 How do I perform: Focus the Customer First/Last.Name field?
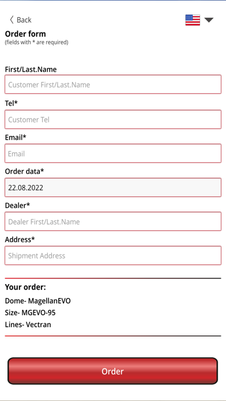pos(113,84)
